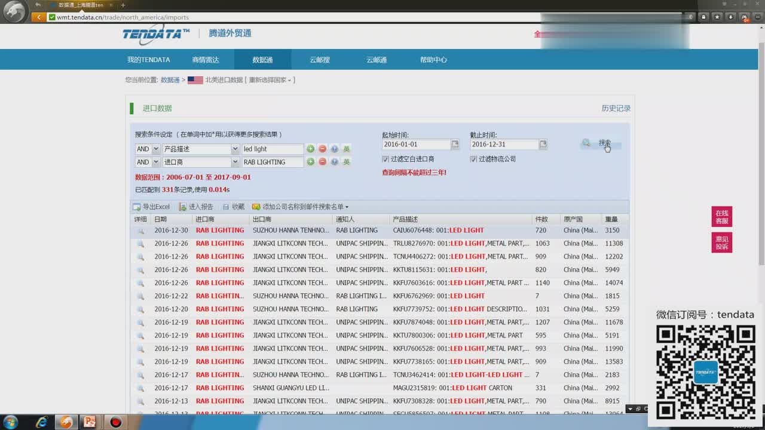
Task: Open Internet Explorer from the taskbar
Action: [41, 422]
